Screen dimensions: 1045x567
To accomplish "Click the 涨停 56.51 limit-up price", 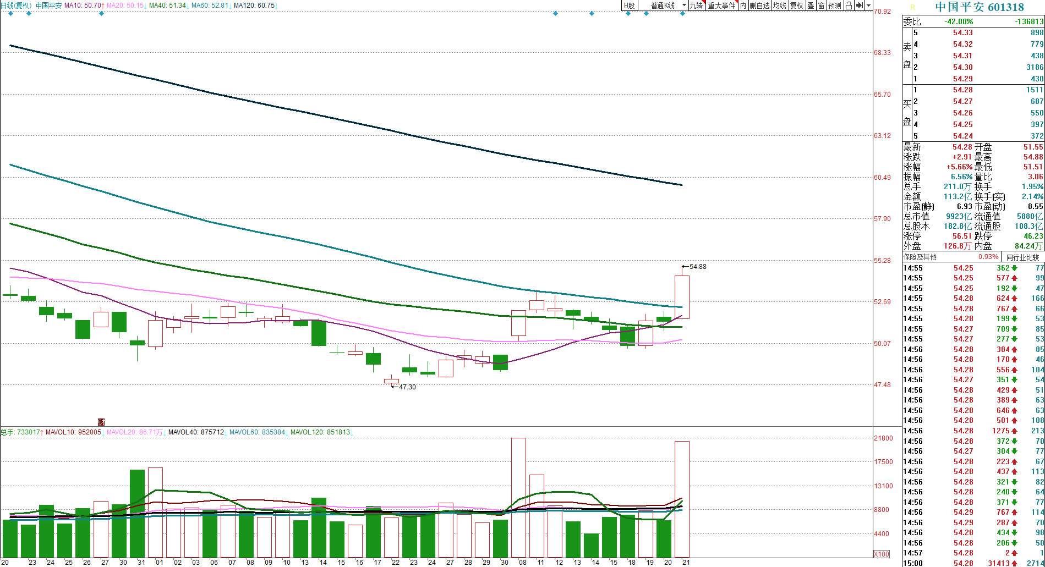I will point(963,236).
